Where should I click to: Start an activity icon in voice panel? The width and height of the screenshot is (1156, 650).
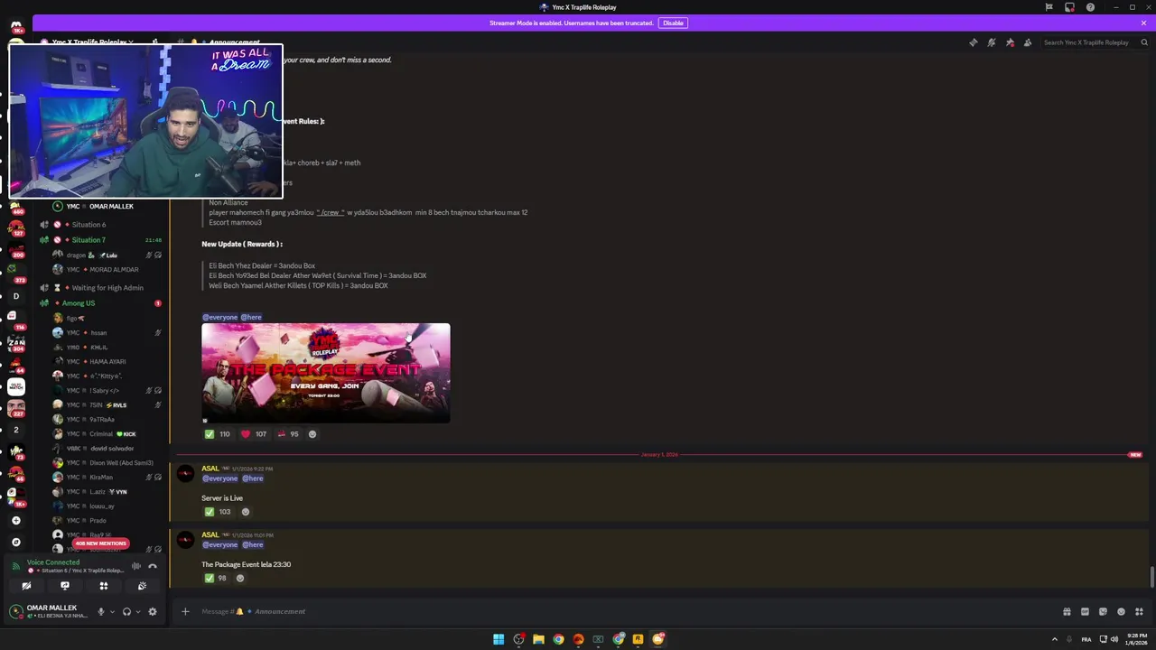[x=104, y=586]
